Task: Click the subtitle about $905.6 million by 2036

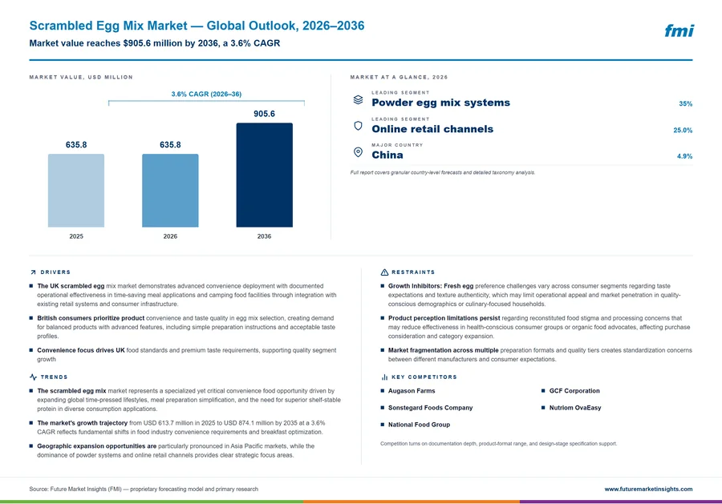Action: pyautogui.click(x=155, y=43)
